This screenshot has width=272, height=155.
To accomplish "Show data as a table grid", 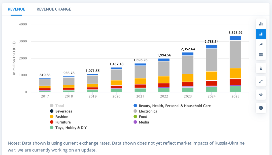I will coord(261,55).
